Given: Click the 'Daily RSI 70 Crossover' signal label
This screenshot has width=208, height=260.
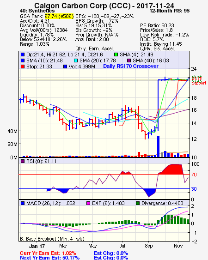Looking at the screenshot, I should pyautogui.click(x=131, y=66).
